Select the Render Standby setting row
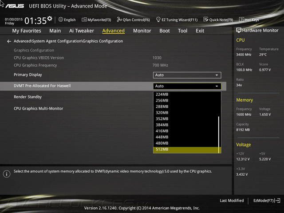 113,97
